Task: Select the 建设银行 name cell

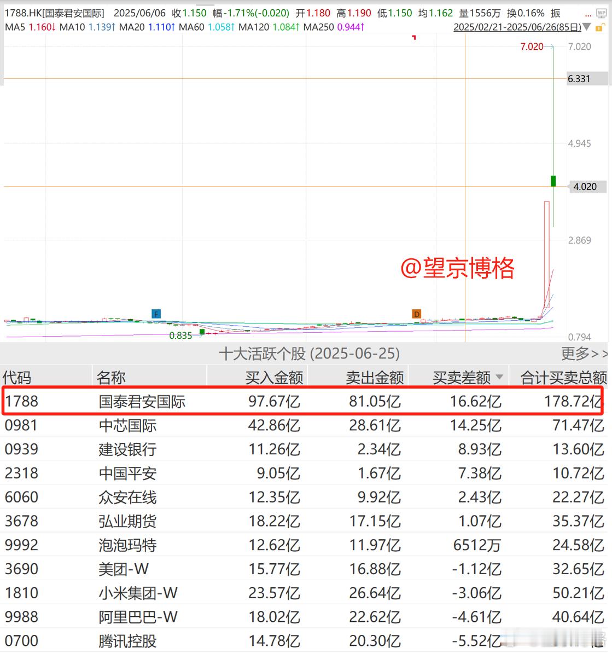Action: 127,449
